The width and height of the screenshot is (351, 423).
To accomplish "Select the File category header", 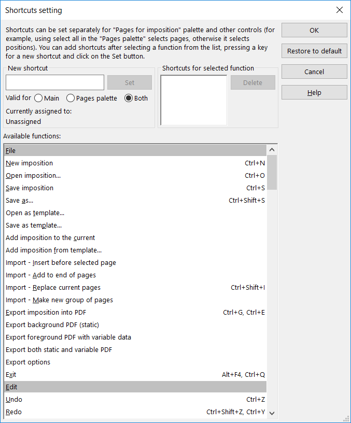I will [x=135, y=150].
